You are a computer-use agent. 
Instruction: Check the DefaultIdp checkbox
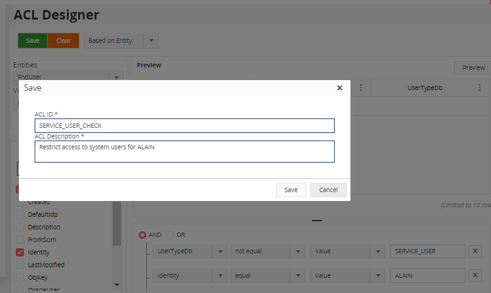20,214
